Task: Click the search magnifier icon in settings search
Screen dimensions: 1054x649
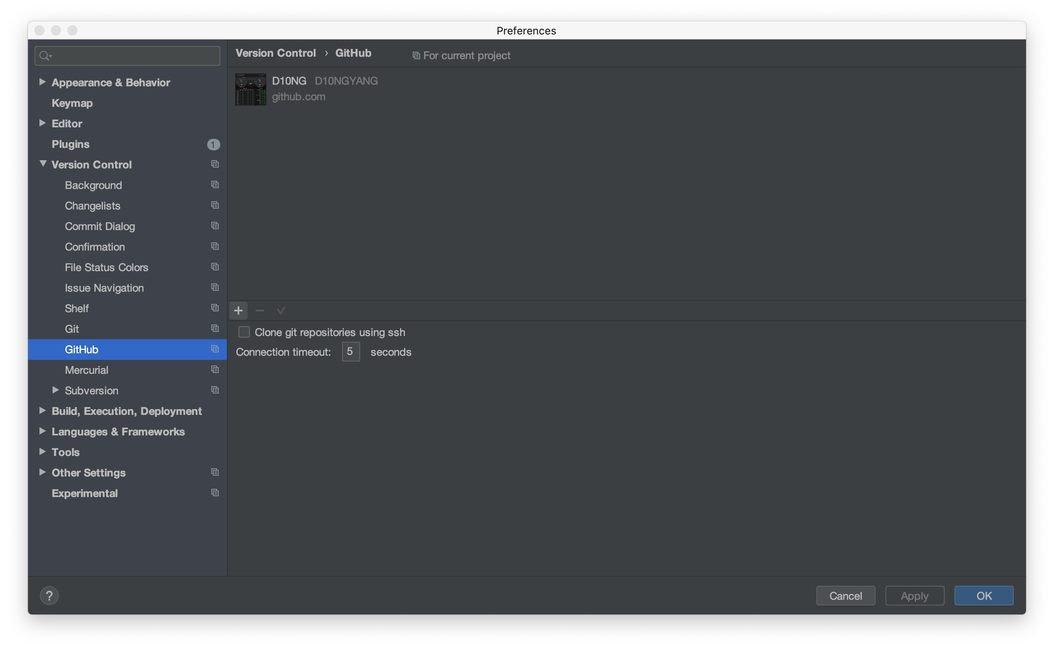Action: click(x=45, y=55)
